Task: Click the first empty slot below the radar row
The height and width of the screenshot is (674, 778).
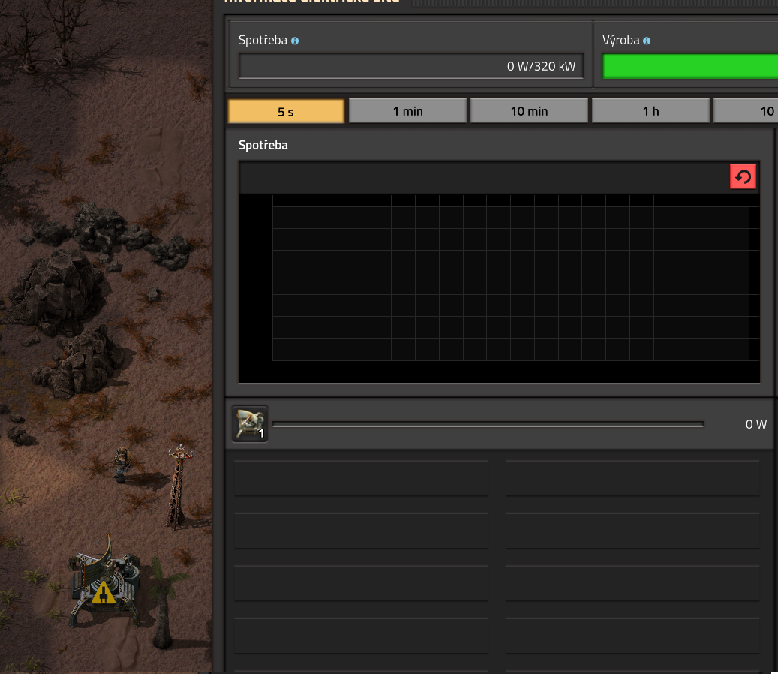Action: [361, 479]
